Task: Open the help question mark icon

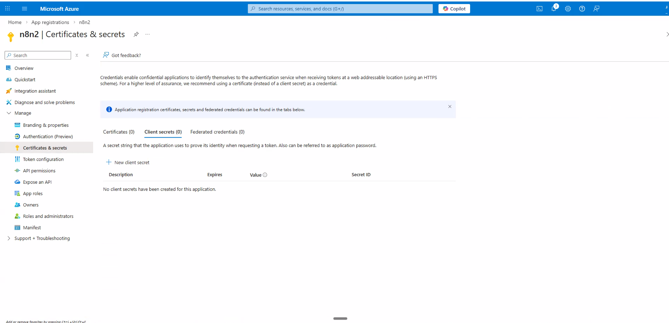Action: [x=582, y=9]
